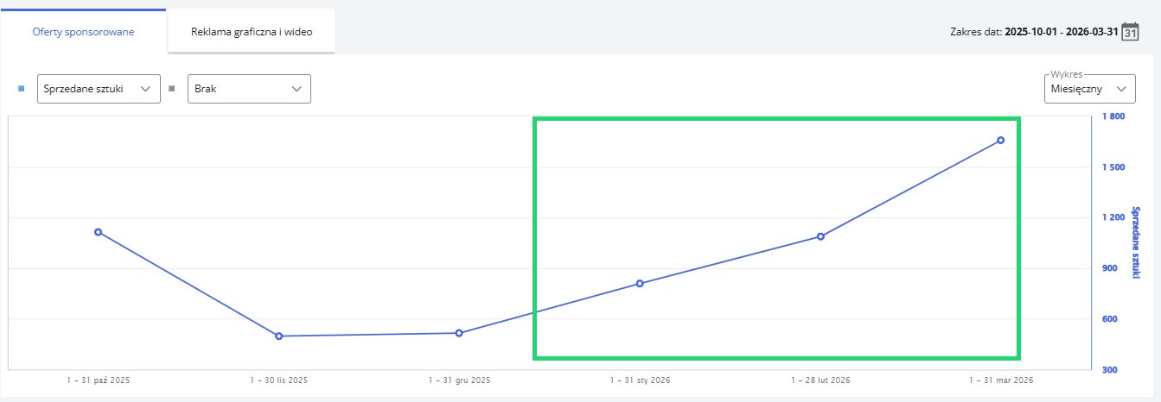Open the Miesięczny chart interval dropdown
The height and width of the screenshot is (402, 1161).
coord(1089,89)
